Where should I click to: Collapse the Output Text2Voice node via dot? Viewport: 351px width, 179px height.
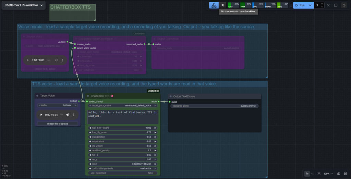pyautogui.click(x=171, y=97)
